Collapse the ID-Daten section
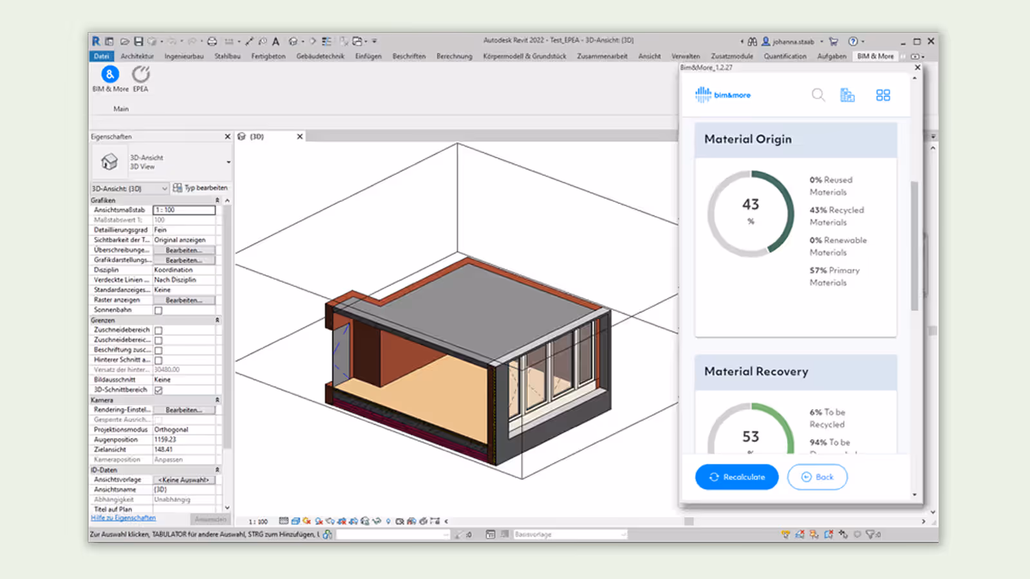The image size is (1030, 579). click(x=217, y=470)
